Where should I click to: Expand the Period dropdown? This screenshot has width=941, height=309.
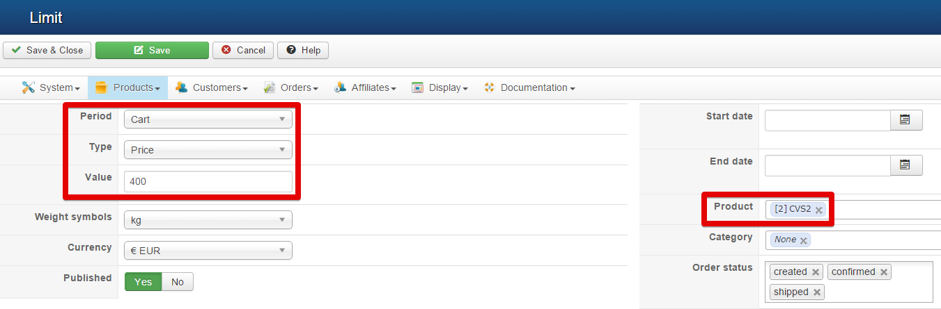[208, 119]
